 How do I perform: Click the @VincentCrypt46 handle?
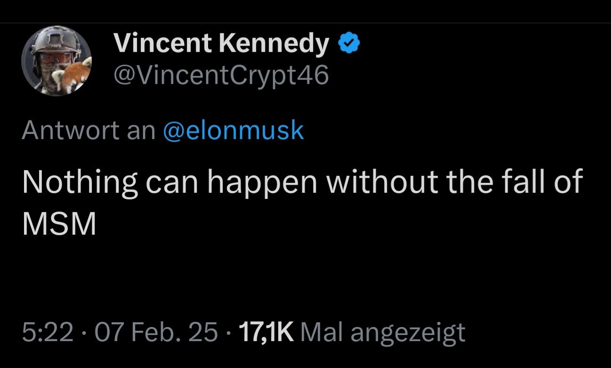(x=221, y=75)
